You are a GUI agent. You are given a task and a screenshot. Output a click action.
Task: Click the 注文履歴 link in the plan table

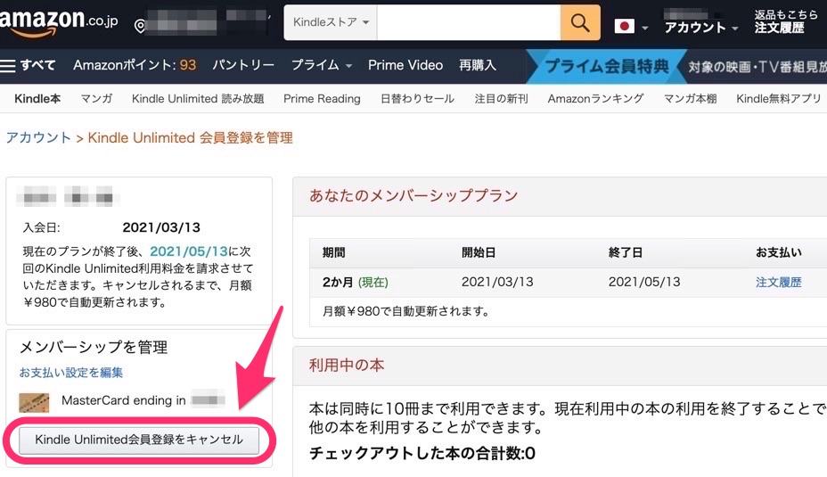778,283
